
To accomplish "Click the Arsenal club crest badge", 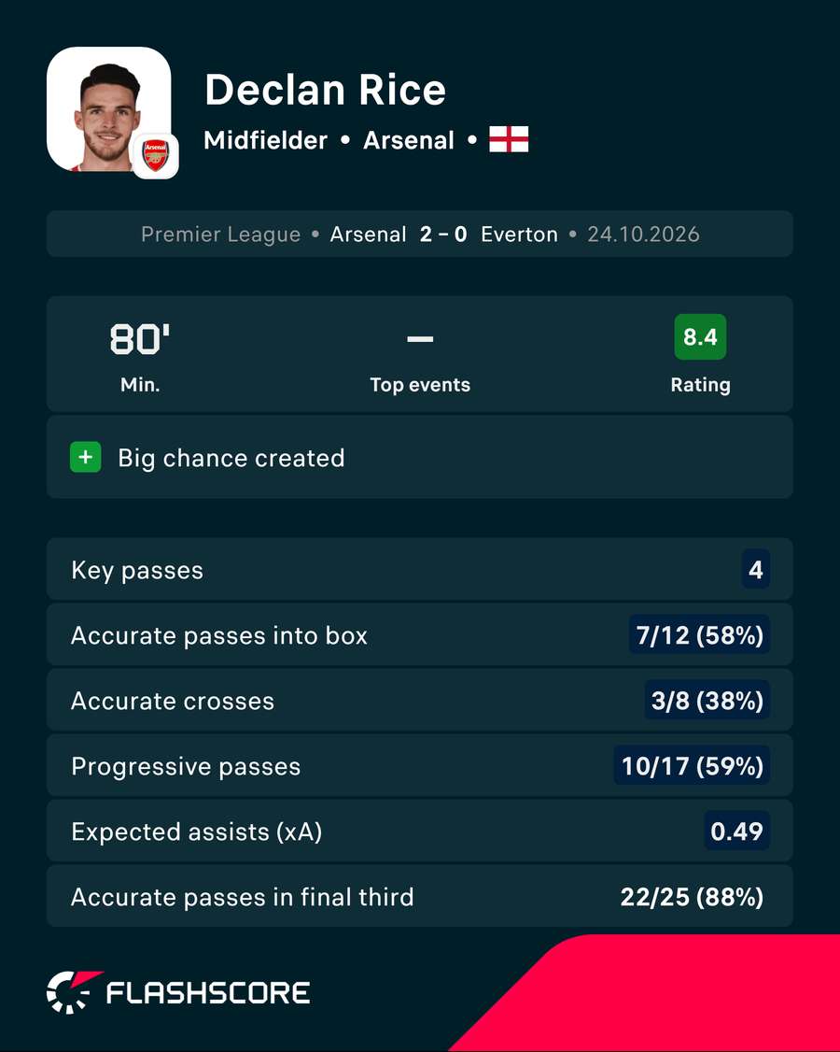I will click(x=156, y=156).
